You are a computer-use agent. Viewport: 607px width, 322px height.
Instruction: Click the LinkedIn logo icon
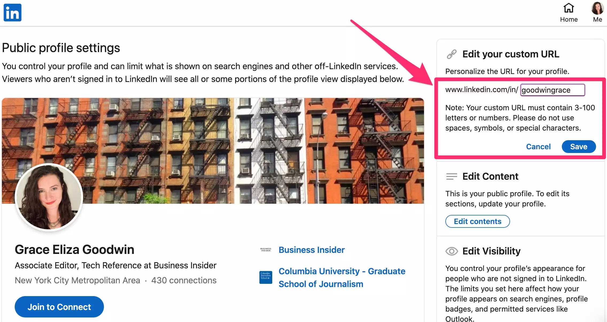tap(12, 13)
